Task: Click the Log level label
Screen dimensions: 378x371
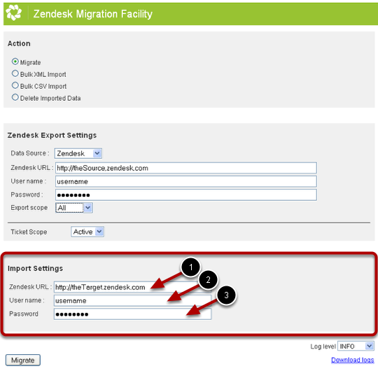Action: tap(323, 346)
